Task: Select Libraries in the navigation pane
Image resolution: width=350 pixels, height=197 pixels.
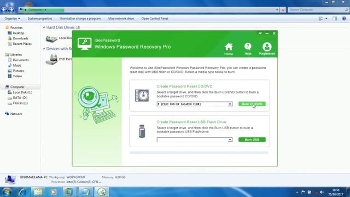Action: point(16,55)
